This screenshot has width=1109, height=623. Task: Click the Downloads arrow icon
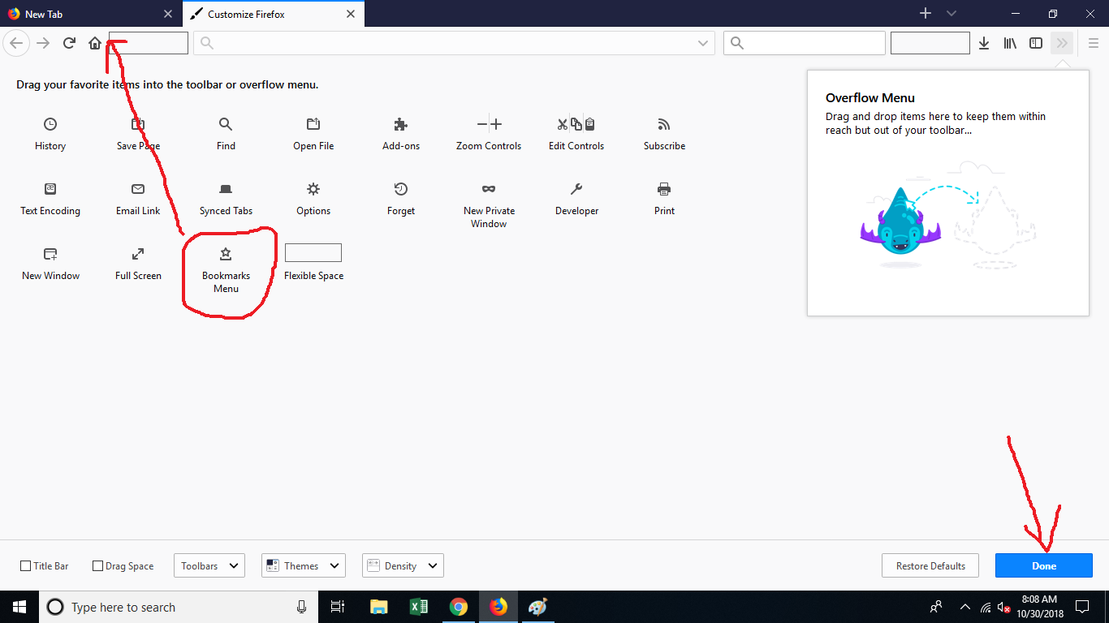[x=984, y=43]
